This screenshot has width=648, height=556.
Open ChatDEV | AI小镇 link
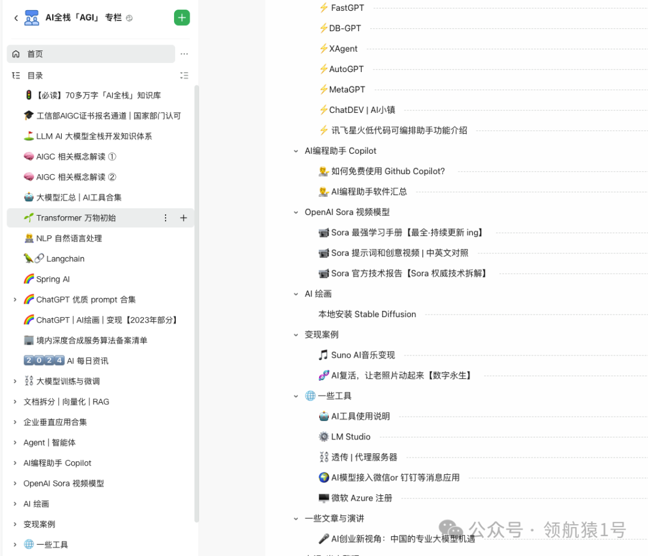tap(362, 110)
